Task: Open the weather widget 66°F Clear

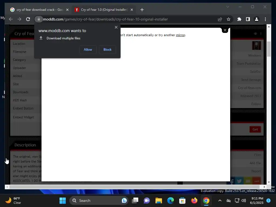Action: (13, 201)
